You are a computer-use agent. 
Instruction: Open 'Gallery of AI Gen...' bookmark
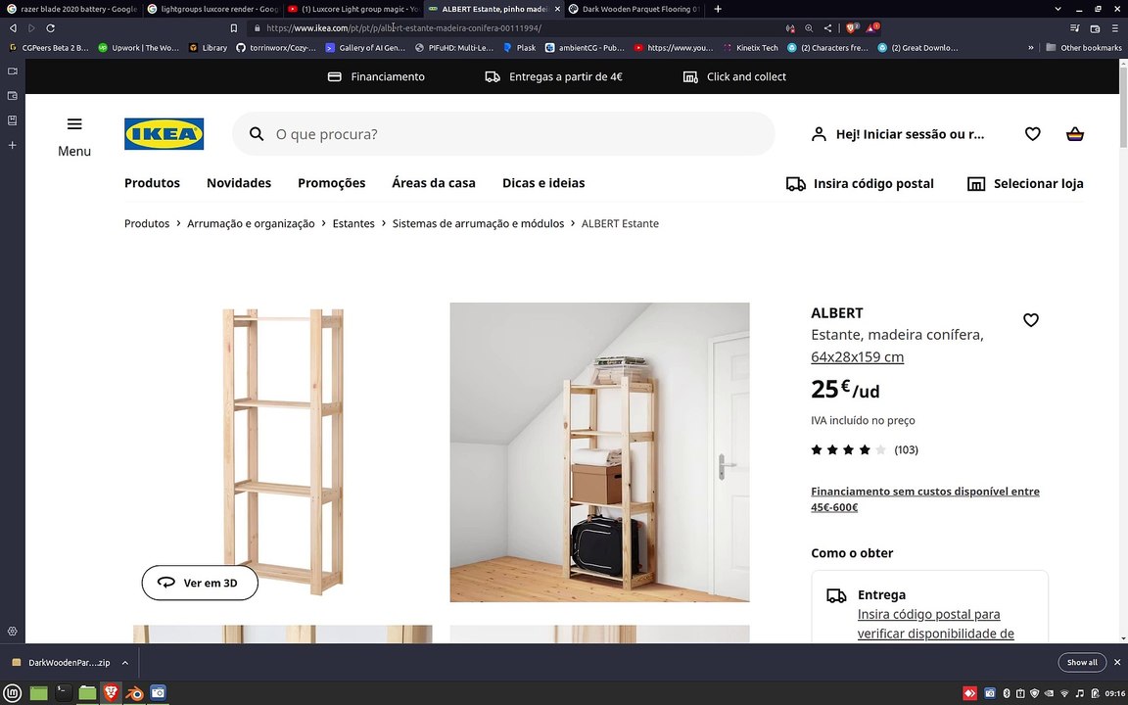[x=365, y=47]
